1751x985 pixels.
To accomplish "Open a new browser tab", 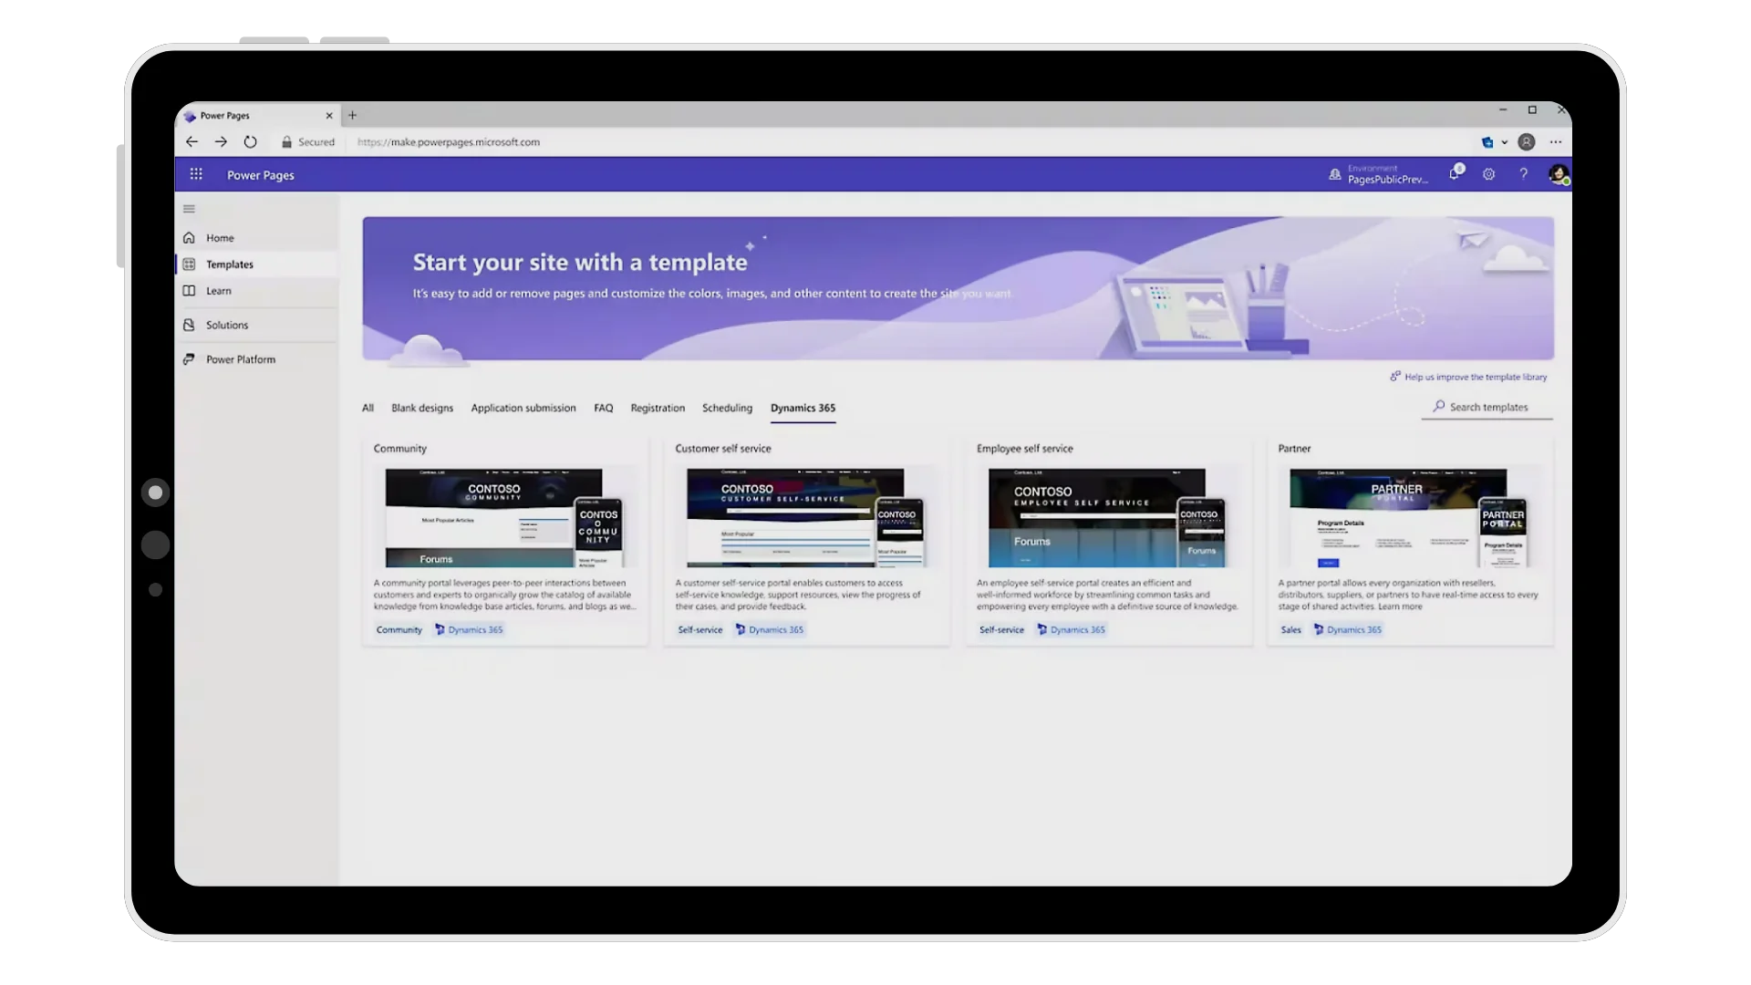I will click(352, 115).
